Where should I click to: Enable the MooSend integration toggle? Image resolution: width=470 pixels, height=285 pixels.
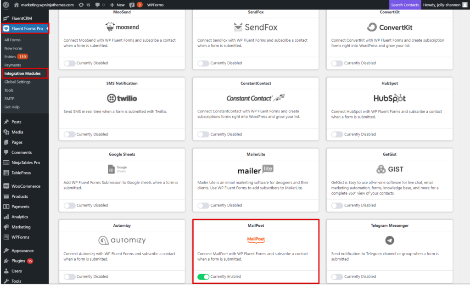70,63
